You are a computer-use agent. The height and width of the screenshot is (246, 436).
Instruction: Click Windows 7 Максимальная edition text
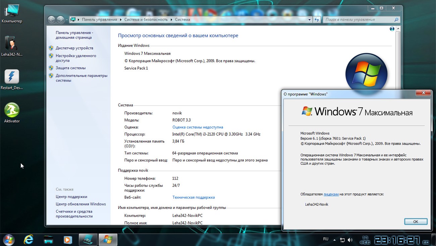point(147,54)
